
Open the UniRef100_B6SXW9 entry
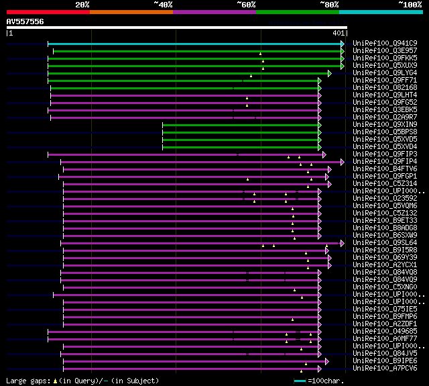[385, 236]
